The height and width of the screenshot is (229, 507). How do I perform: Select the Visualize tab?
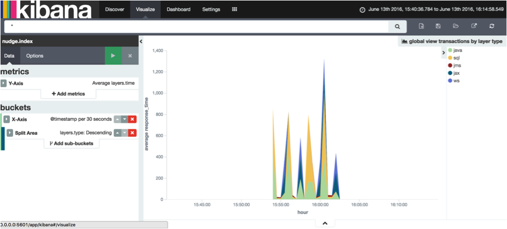[x=145, y=10]
